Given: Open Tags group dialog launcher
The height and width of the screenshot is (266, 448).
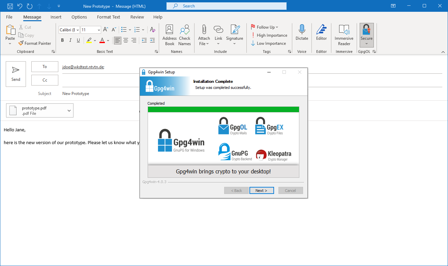Looking at the screenshot, I should click(290, 52).
